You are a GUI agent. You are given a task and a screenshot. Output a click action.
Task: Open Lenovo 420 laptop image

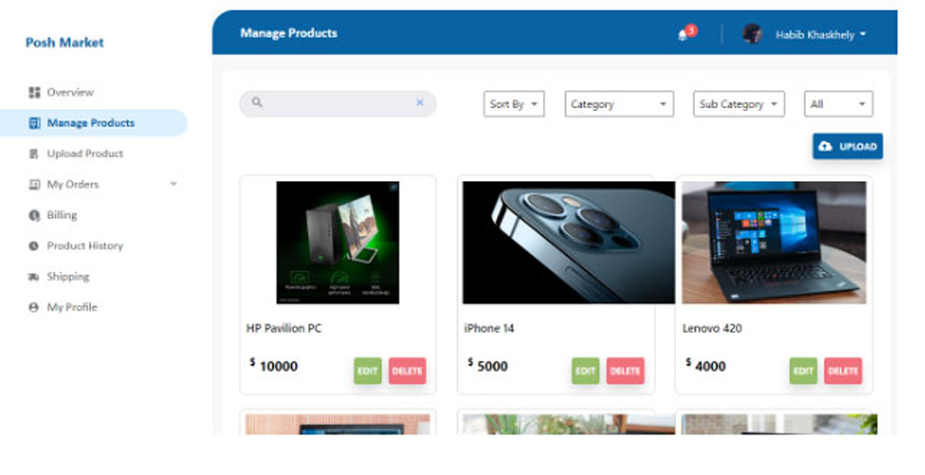click(x=774, y=243)
